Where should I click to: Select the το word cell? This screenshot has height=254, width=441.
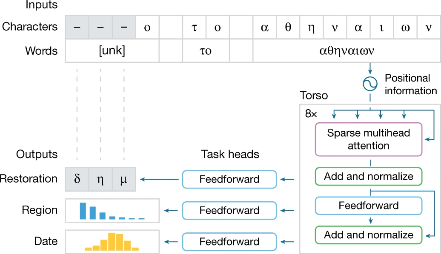pyautogui.click(x=206, y=51)
